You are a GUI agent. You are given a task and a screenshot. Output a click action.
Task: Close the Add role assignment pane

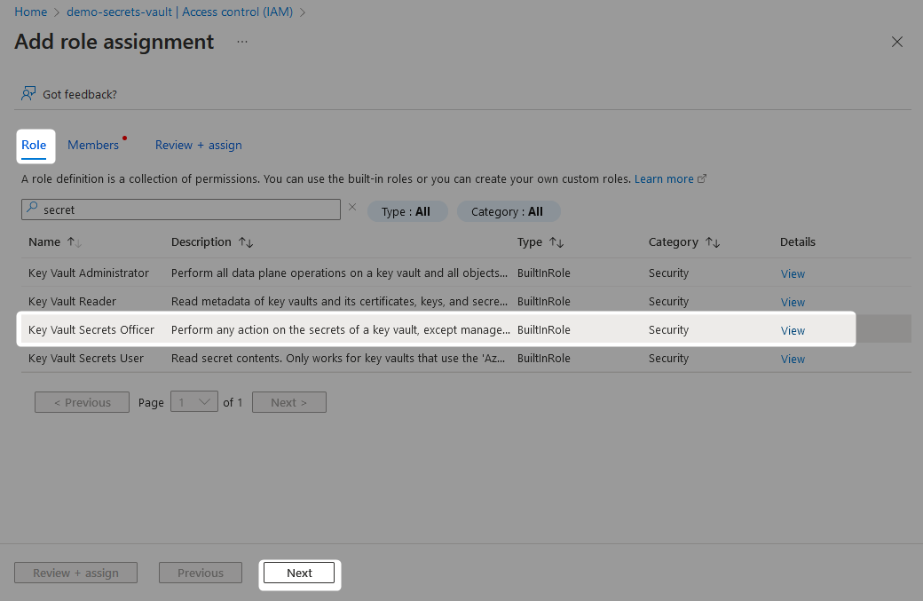click(896, 42)
